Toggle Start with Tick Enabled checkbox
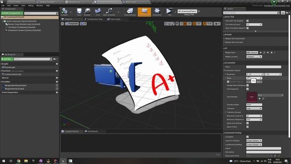Image resolution: width=291 pixels, height=164 pixels. pos(247,21)
